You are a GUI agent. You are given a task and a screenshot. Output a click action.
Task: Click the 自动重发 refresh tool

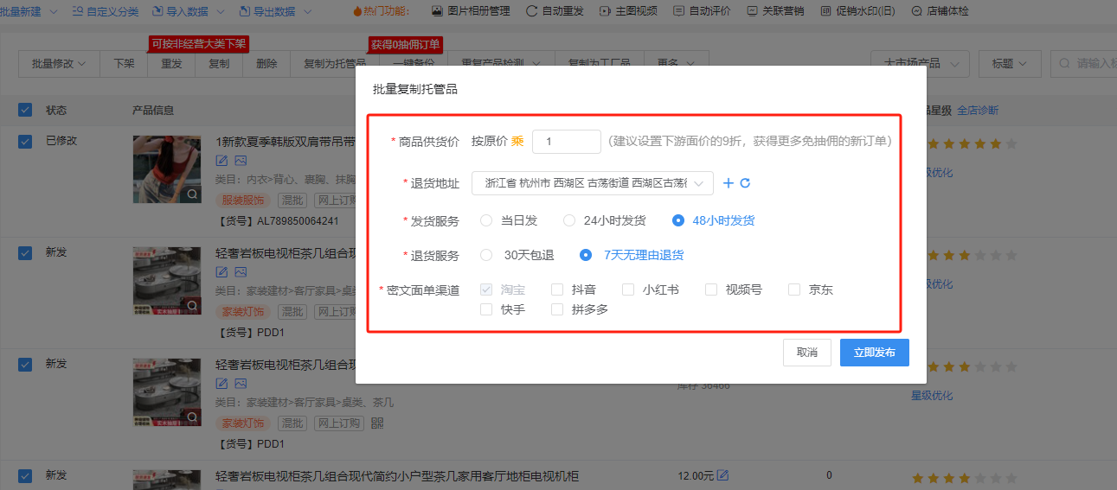pos(555,11)
